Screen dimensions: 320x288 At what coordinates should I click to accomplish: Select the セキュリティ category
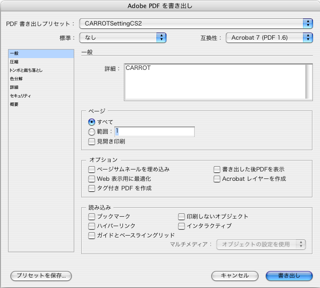41,96
